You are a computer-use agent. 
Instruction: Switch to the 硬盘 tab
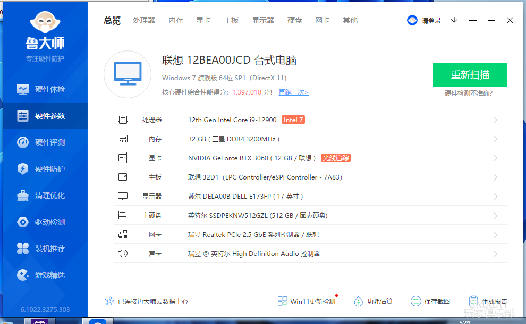[295, 21]
